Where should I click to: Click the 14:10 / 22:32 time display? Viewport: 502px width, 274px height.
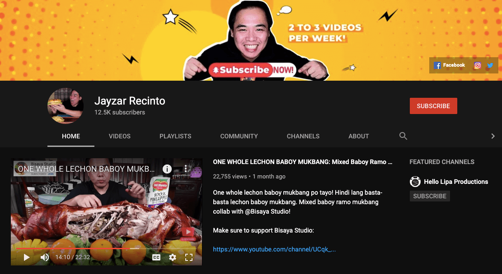click(73, 257)
